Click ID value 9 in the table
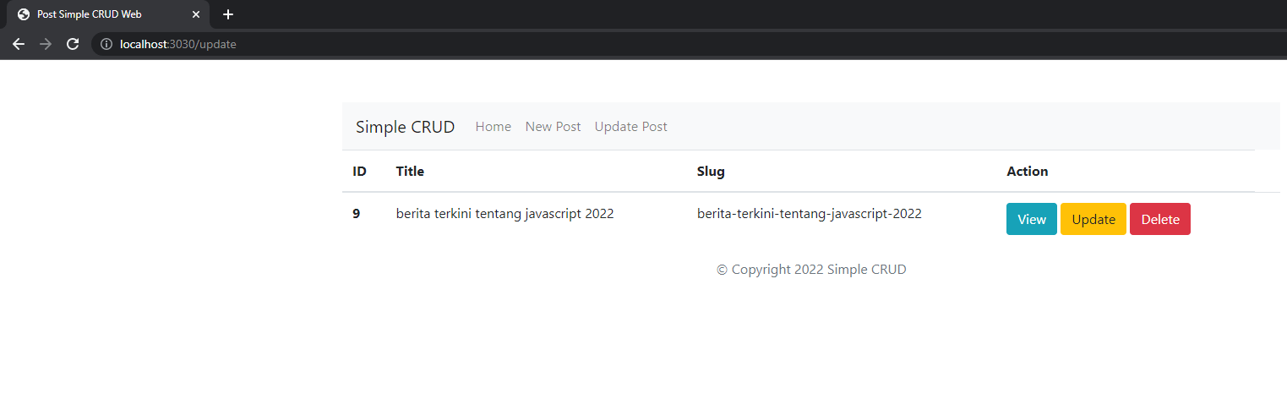The width and height of the screenshot is (1287, 410). tap(357, 214)
